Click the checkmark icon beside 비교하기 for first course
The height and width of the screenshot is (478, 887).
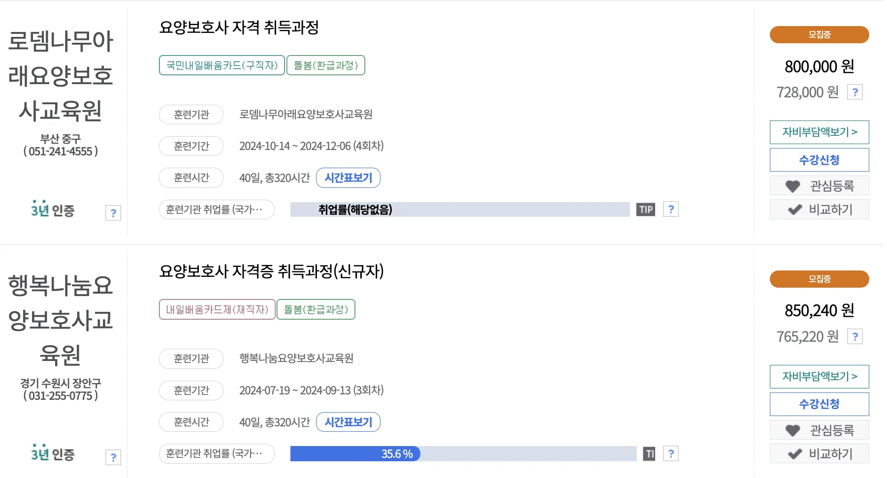tap(794, 209)
